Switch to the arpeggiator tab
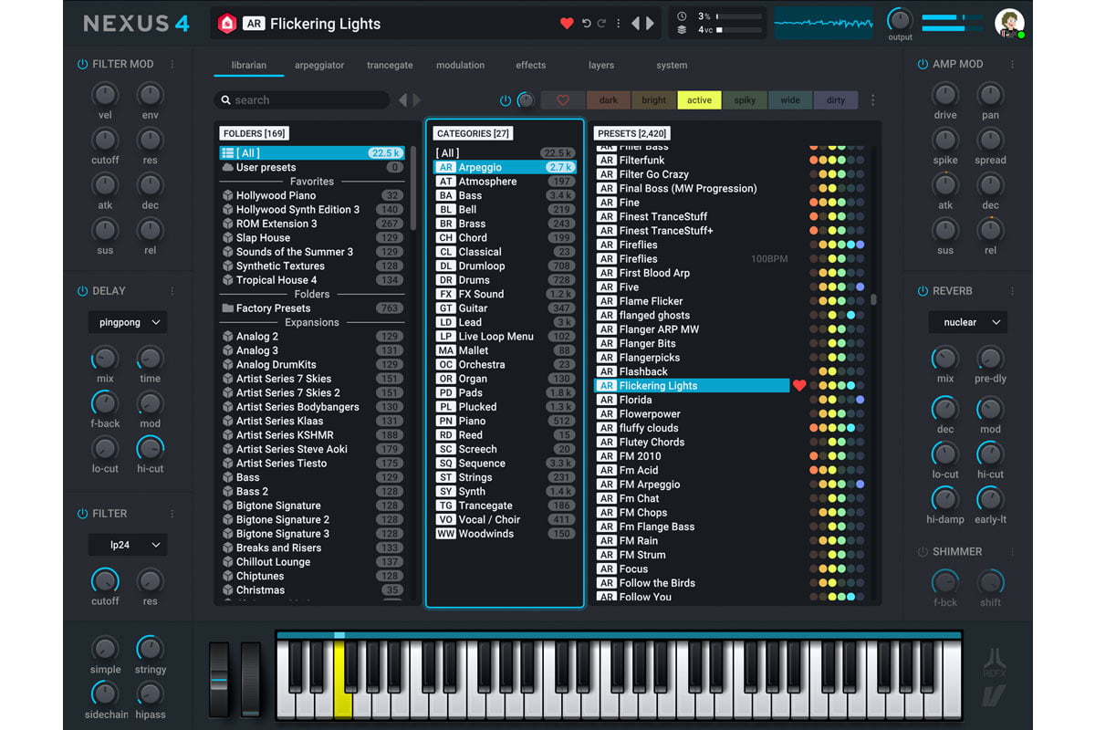 point(319,66)
